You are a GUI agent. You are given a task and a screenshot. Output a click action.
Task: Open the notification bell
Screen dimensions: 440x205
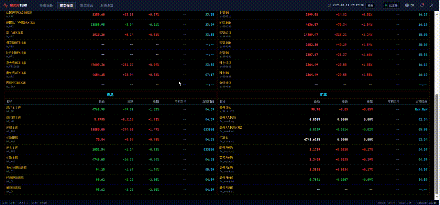[x=422, y=5]
